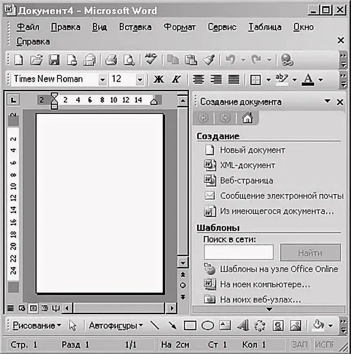Switch to Outline view button

point(45,308)
